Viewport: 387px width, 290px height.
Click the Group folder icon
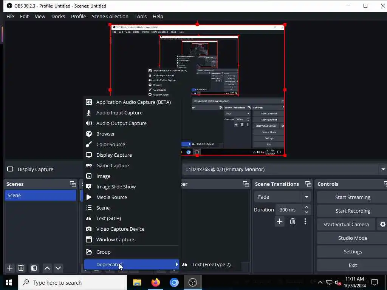(x=88, y=252)
